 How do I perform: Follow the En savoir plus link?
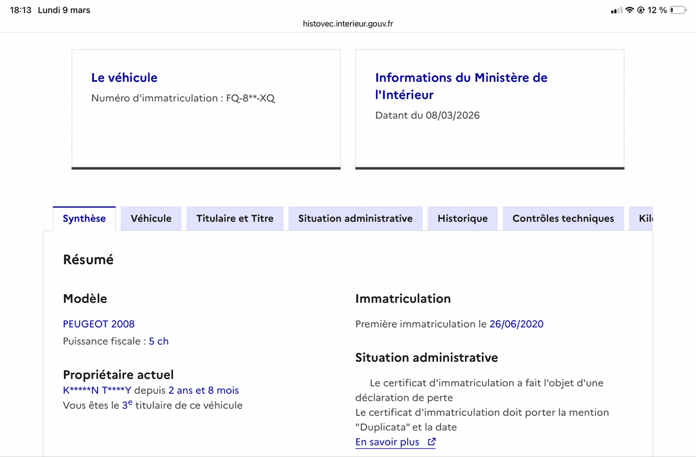click(387, 442)
